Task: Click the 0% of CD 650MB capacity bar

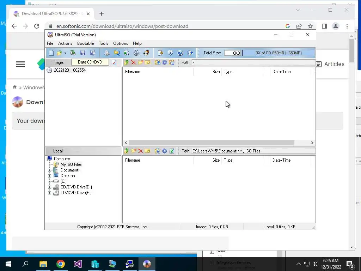Action: click(279, 53)
